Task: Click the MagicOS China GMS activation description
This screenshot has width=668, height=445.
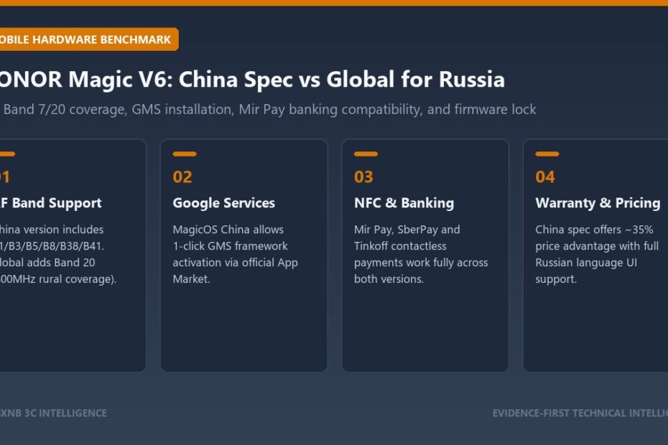Action: pos(235,254)
